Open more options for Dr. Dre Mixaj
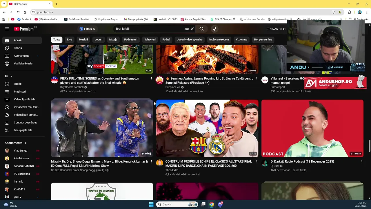Screen dimensions: 371x209 pyautogui.click(x=151, y=162)
